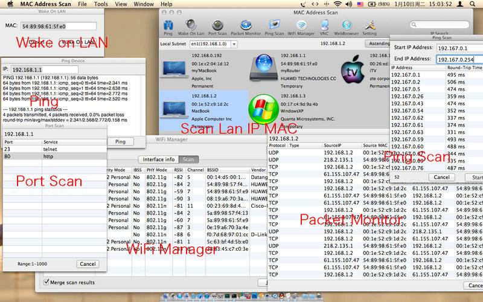Open the Port Scan toolbar icon
The width and height of the screenshot is (483, 302).
(x=216, y=27)
